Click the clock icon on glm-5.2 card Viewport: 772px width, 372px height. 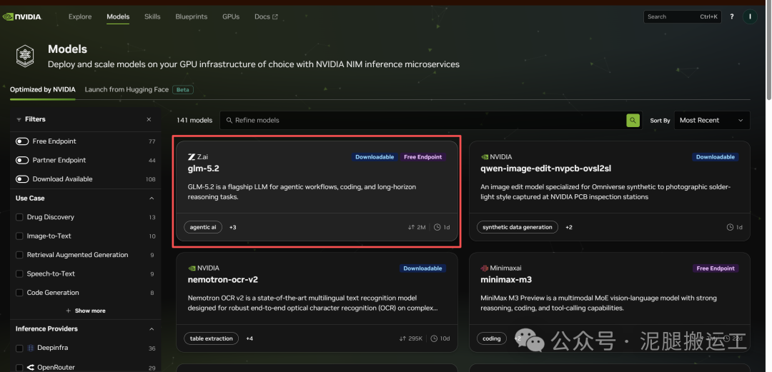[x=437, y=227]
